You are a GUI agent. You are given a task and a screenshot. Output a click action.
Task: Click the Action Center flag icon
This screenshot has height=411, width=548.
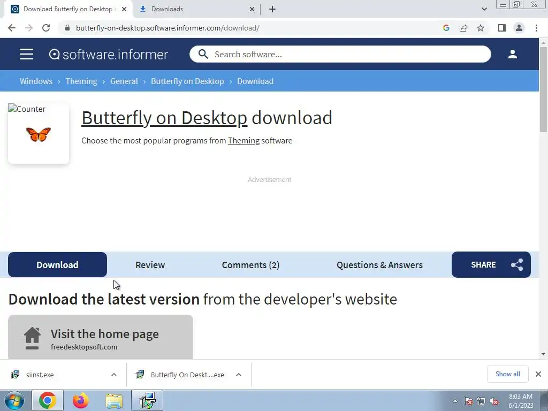point(468,401)
